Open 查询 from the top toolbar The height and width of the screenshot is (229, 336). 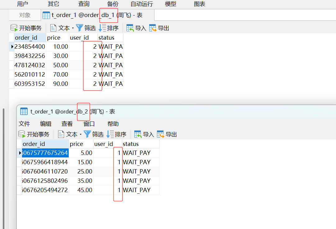84,4
